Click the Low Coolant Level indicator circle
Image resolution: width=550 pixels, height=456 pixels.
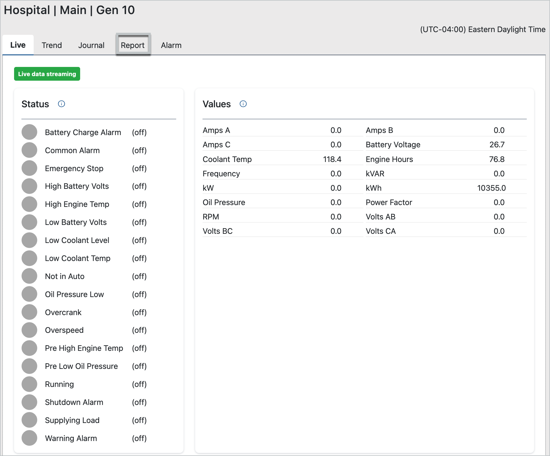point(29,240)
